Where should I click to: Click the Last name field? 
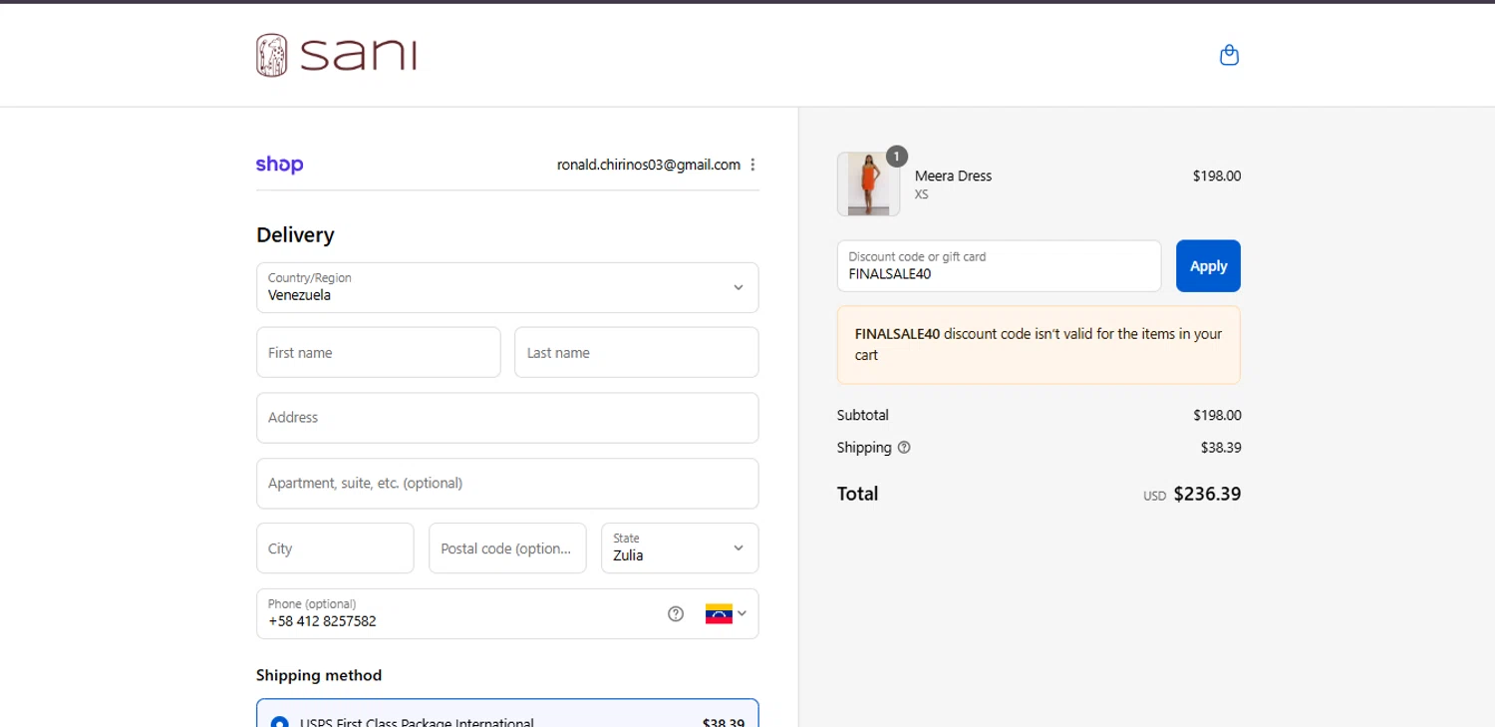click(636, 352)
